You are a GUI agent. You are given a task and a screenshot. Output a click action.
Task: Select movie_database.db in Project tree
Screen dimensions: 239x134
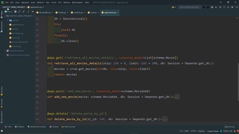click(19, 42)
